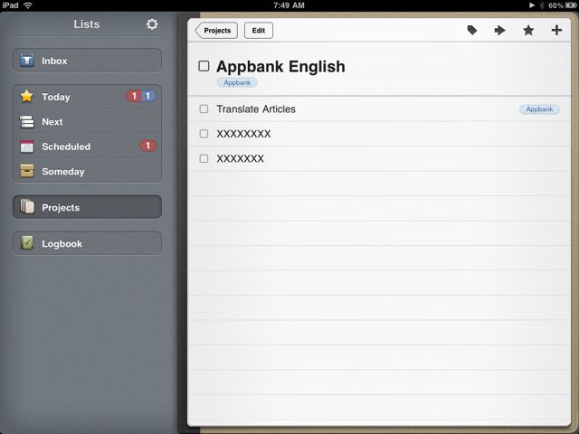Check off the XXXXXXXX task
This screenshot has width=579, height=434.
[204, 134]
